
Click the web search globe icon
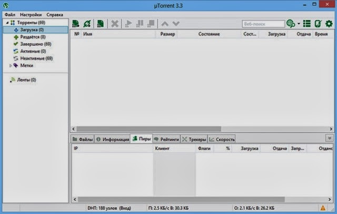pos(291,24)
